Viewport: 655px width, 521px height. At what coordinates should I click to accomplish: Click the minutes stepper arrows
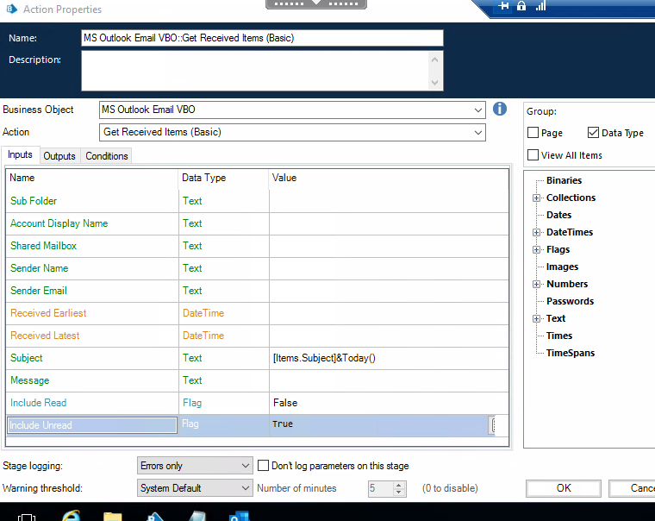[398, 488]
